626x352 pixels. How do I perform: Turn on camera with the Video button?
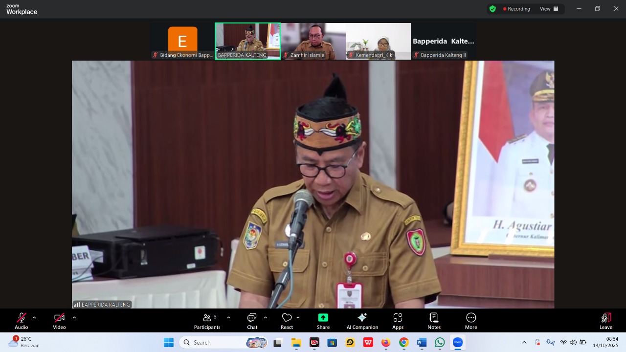59,321
